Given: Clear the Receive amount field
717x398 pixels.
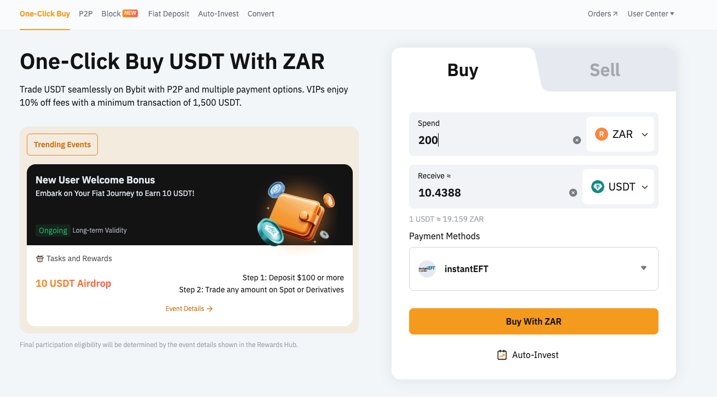Looking at the screenshot, I should (x=573, y=193).
